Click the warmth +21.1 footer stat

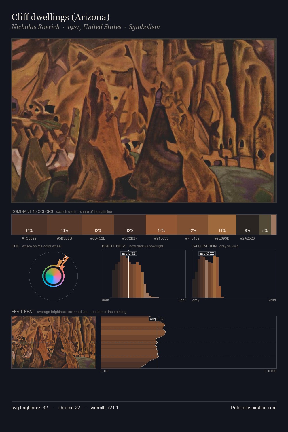pyautogui.click(x=104, y=408)
